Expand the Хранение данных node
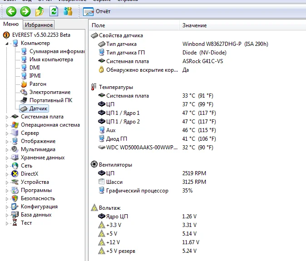 tap(7, 158)
